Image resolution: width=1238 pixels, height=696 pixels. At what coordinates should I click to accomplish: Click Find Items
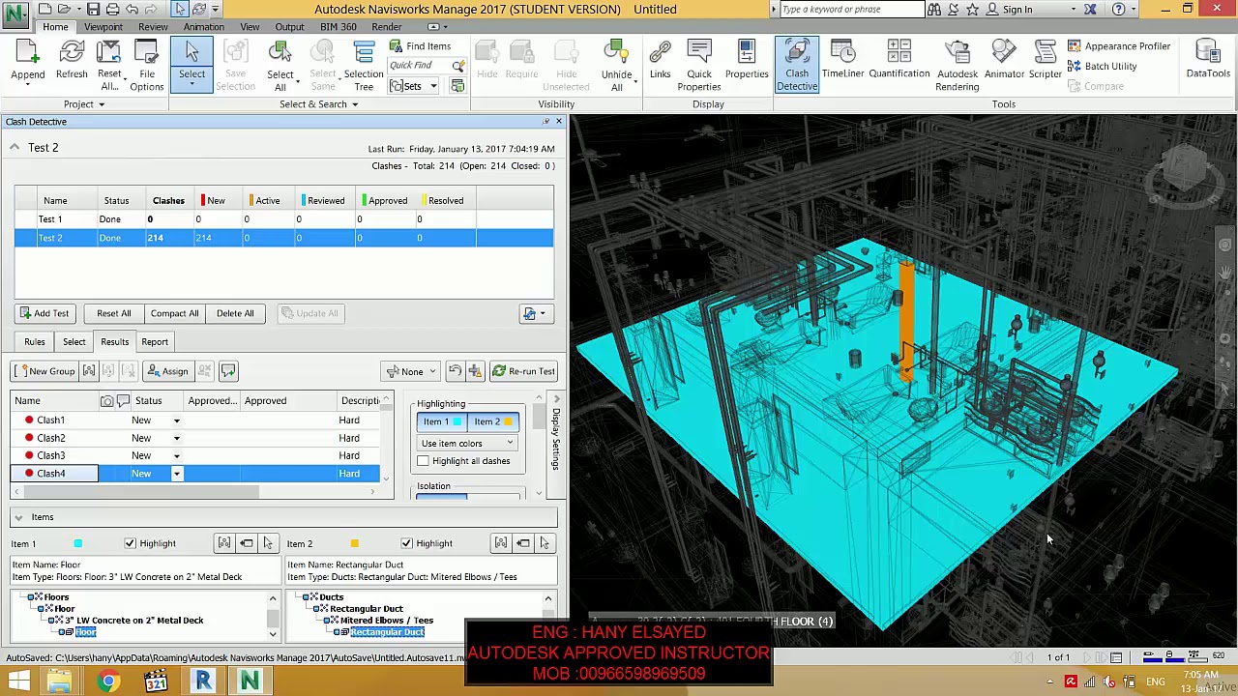[x=420, y=46]
